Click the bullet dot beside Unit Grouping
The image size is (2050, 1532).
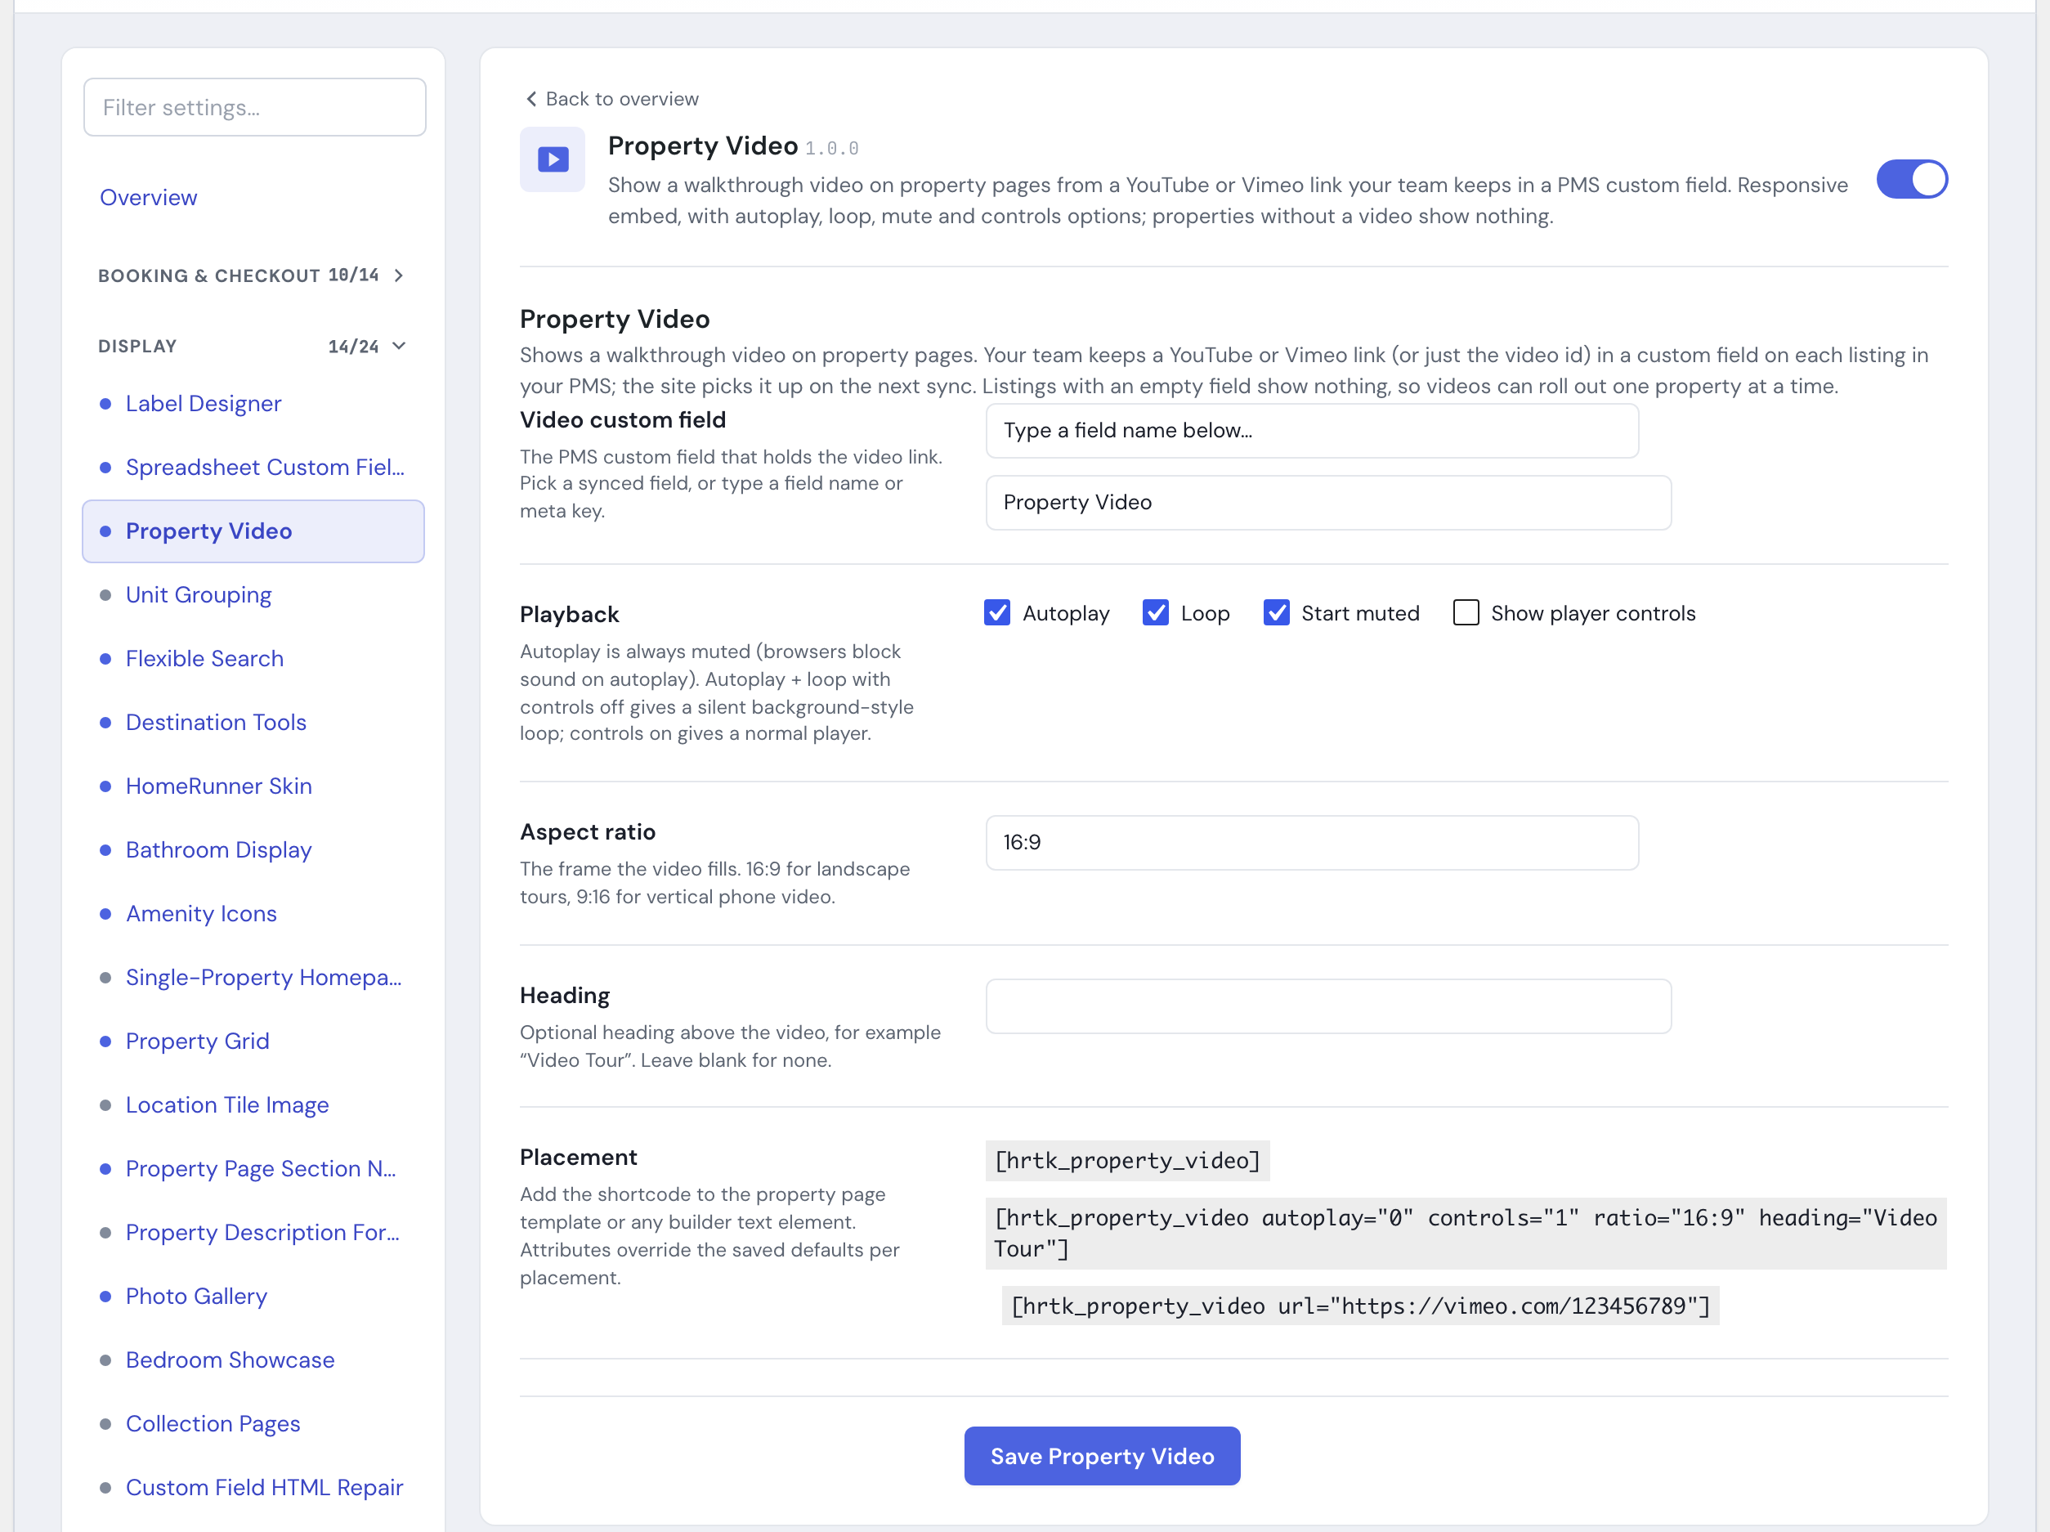pyautogui.click(x=105, y=595)
